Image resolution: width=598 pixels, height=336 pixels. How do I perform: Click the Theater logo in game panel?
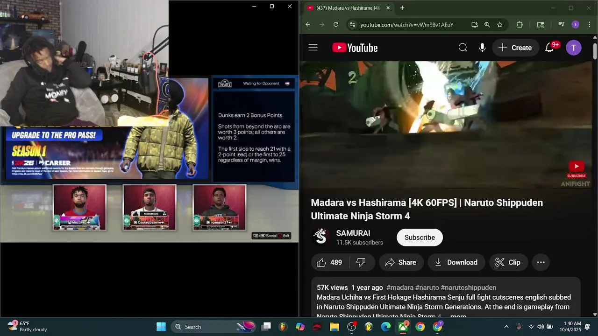(x=225, y=84)
